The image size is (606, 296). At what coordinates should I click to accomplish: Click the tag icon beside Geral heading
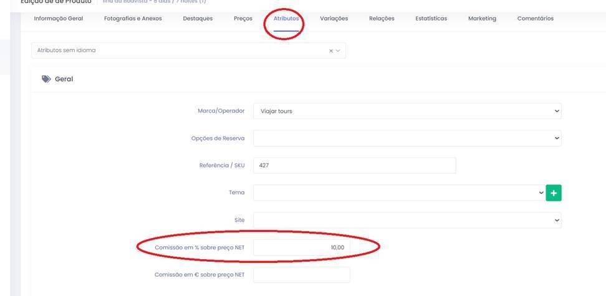46,79
